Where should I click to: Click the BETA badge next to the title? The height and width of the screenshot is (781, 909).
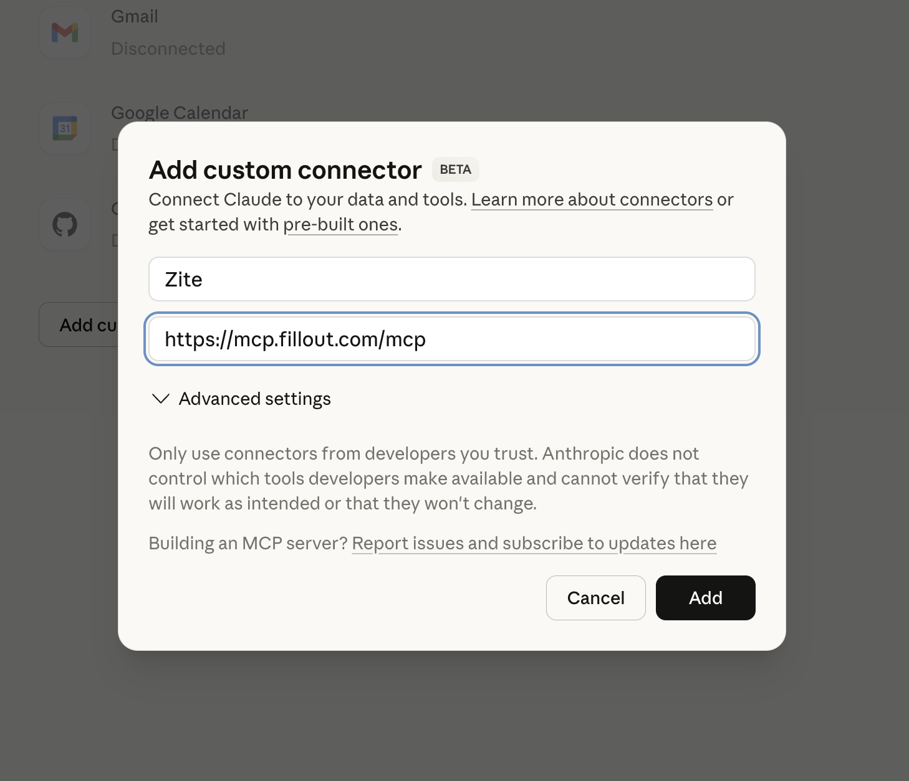pos(455,169)
